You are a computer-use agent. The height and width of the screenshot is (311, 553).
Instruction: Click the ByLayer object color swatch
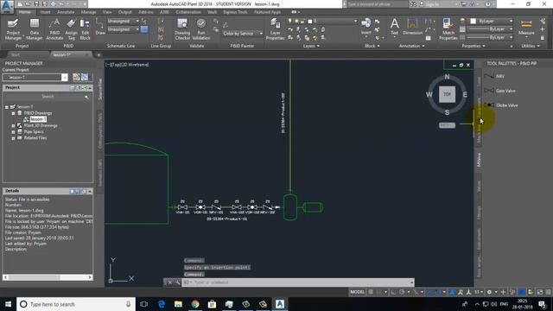[x=474, y=21]
